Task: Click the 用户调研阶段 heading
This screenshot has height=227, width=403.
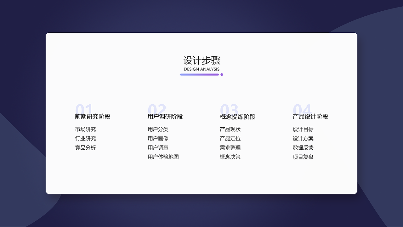Action: tap(166, 117)
